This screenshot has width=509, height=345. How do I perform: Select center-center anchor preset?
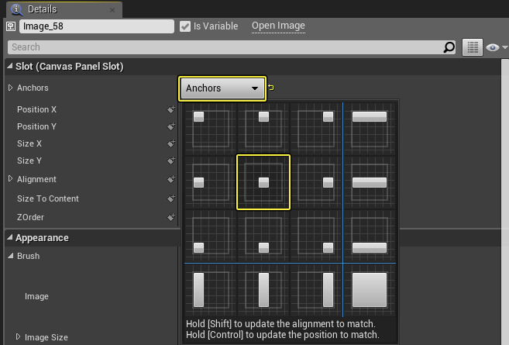263,182
